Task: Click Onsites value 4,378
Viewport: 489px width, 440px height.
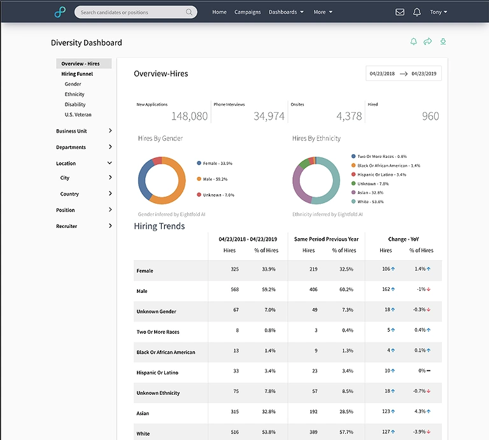Action: 349,117
